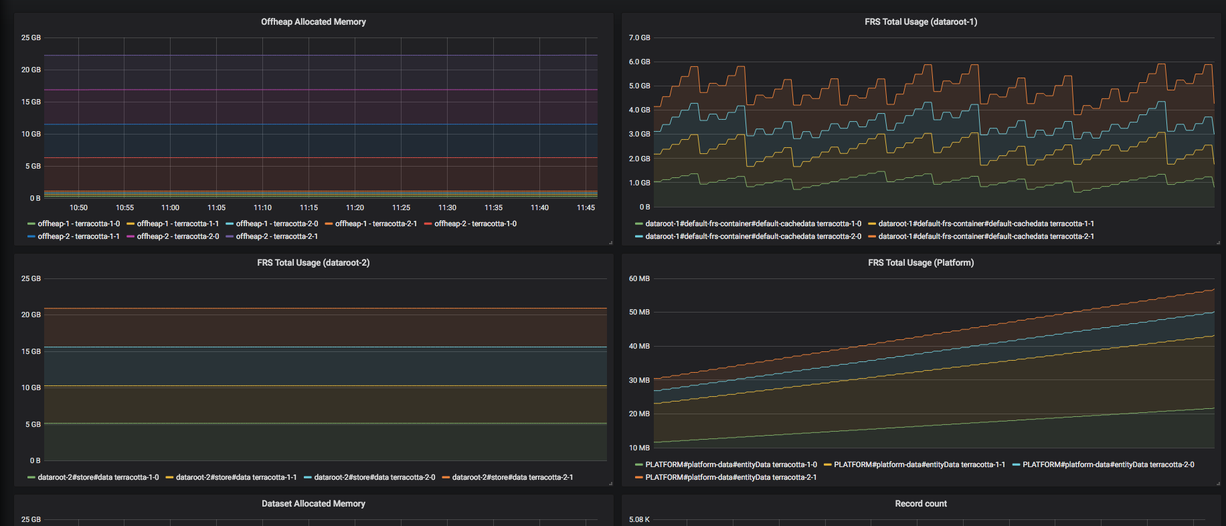This screenshot has width=1226, height=526.
Task: Grab the Offheap Allocated Memory panel resize handle
Action: point(610,242)
